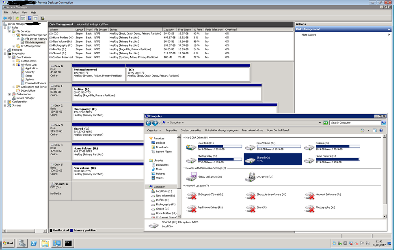The height and width of the screenshot is (250, 406).
Task: Click the clock in the system tray
Action: pyautogui.click(x=379, y=243)
